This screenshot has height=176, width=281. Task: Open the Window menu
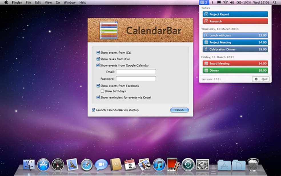coord(69,2)
